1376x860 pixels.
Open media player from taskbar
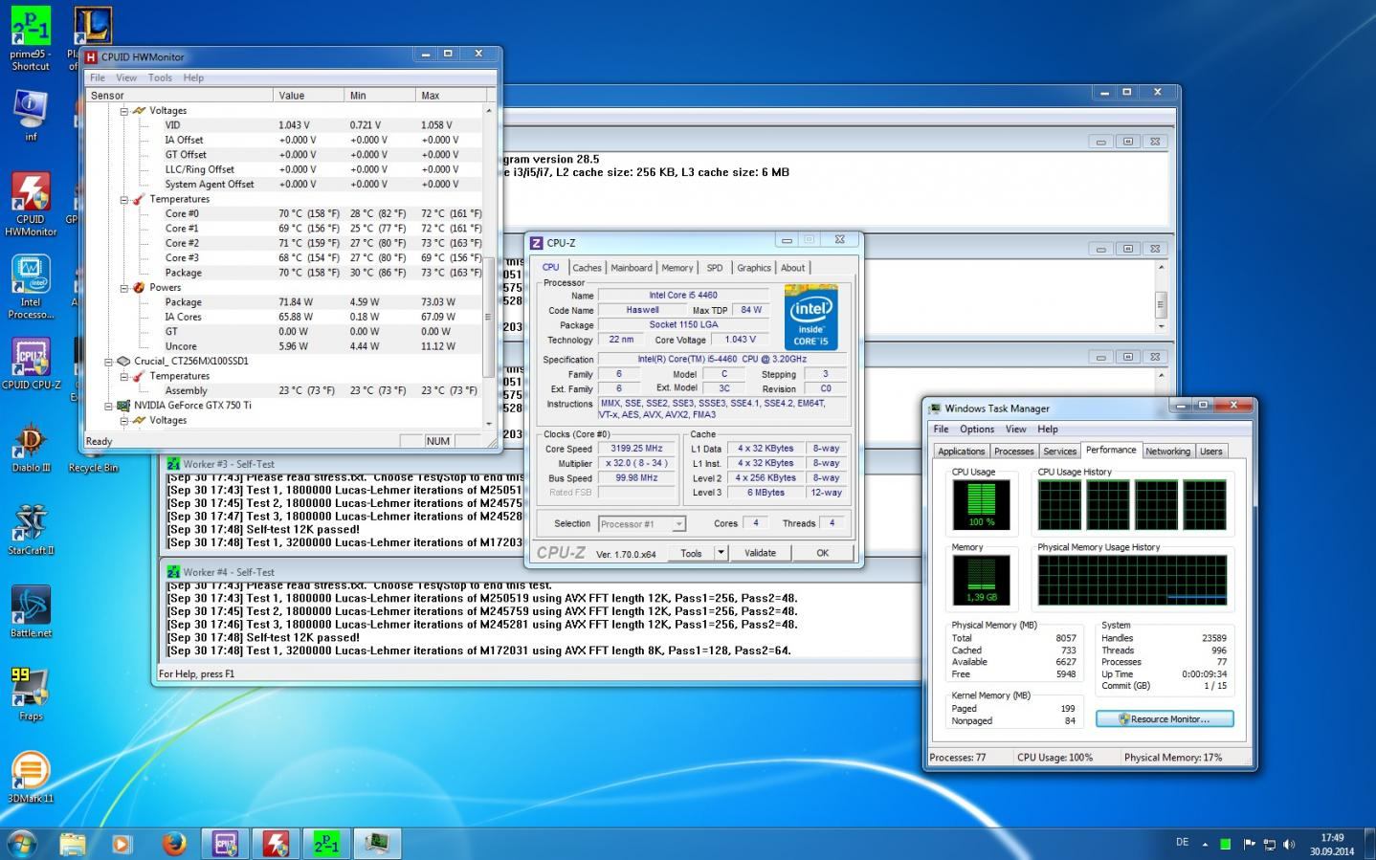(122, 843)
